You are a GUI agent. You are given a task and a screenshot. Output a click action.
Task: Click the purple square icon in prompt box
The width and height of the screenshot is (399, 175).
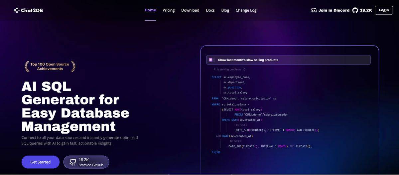coord(211,60)
